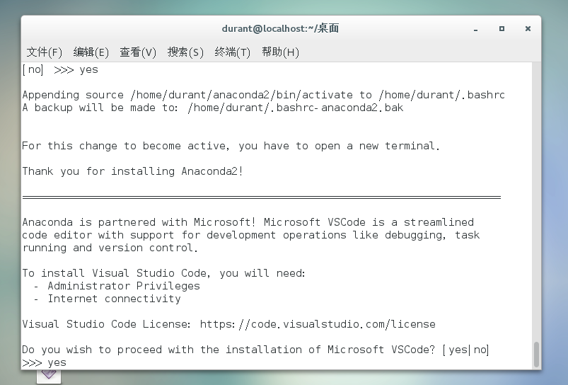Close the terminal window
The image size is (568, 385).
528,29
